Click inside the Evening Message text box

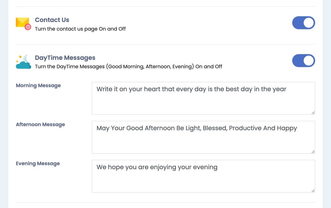tap(203, 176)
